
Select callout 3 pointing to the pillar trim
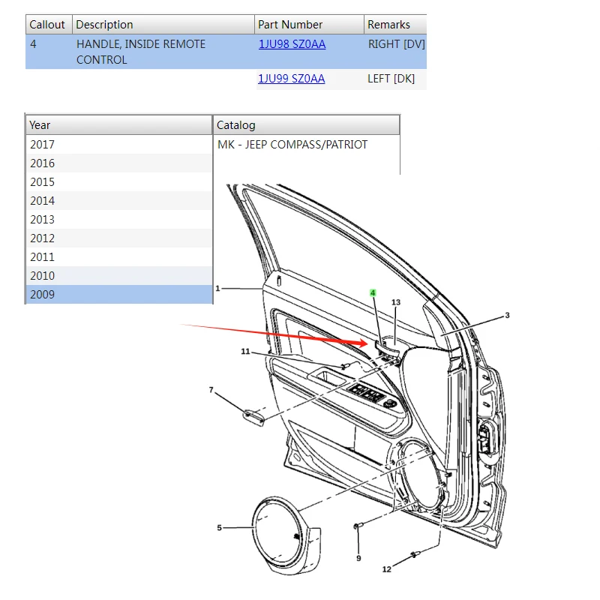508,315
